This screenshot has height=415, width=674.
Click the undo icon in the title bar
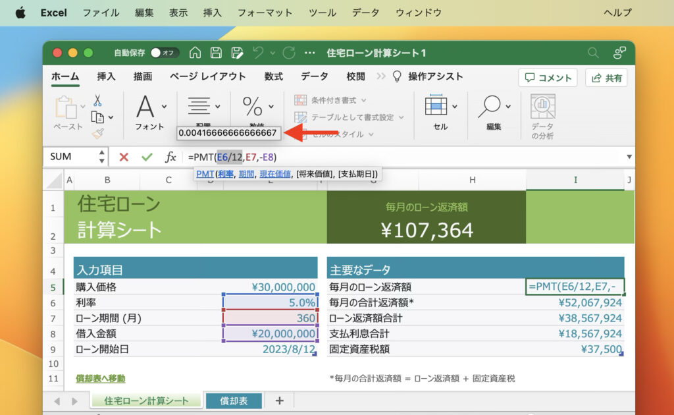pyautogui.click(x=257, y=53)
